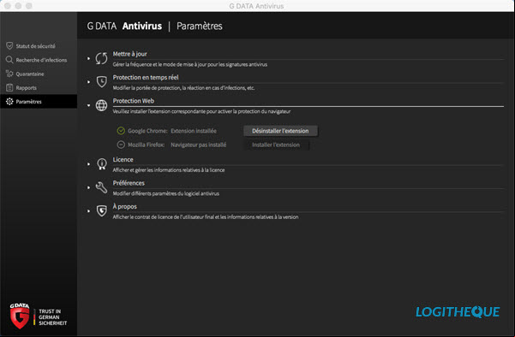Click the Navigateur pas installé status text

point(199,145)
